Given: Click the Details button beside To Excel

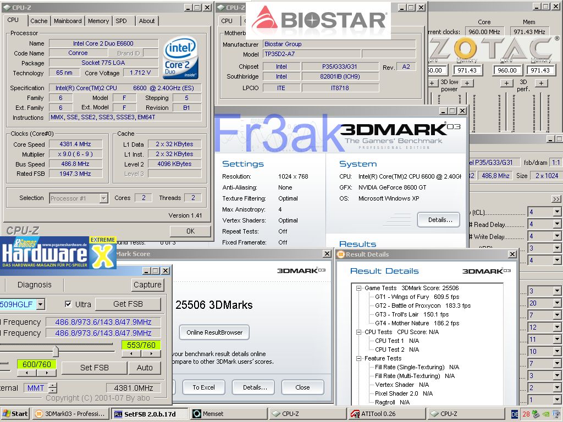Looking at the screenshot, I should tap(255, 387).
